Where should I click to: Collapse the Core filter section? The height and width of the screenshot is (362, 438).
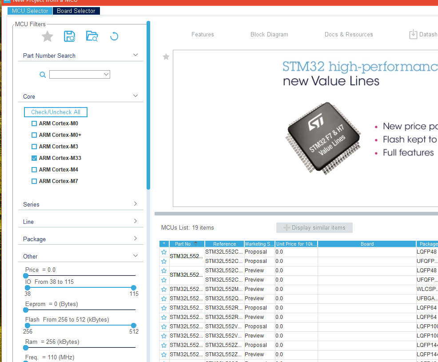[135, 96]
